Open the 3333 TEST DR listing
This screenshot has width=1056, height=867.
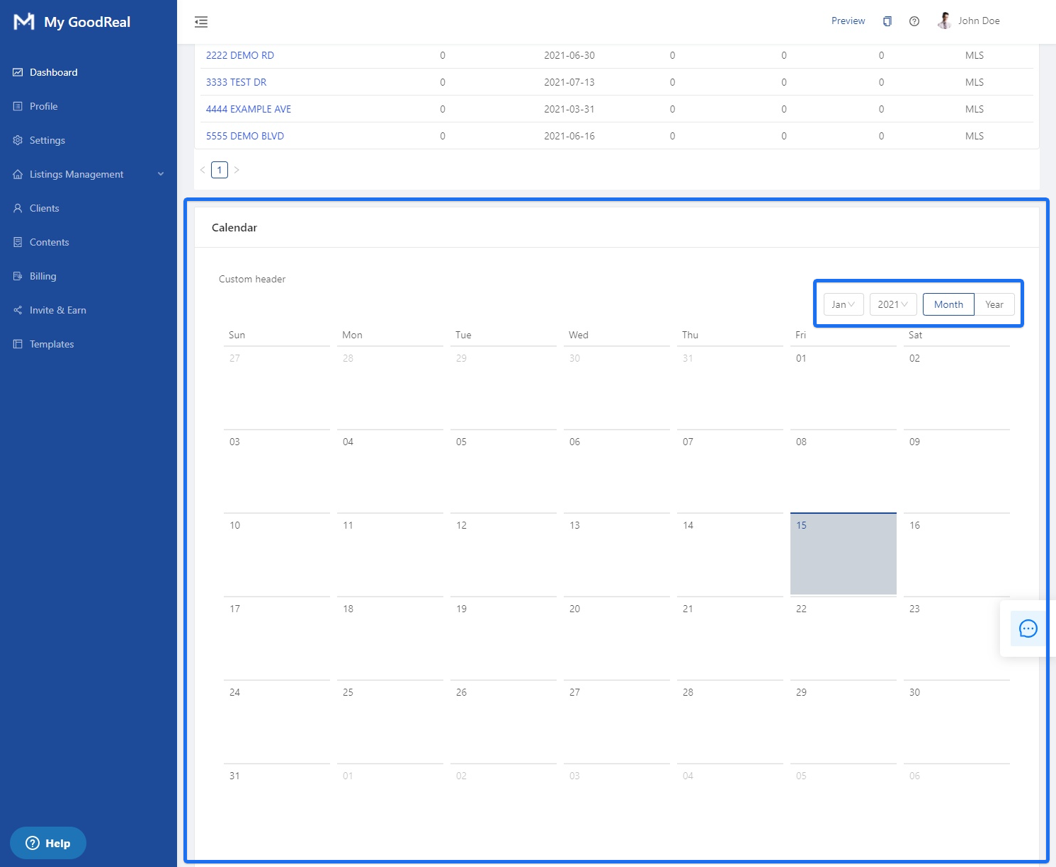click(x=236, y=81)
